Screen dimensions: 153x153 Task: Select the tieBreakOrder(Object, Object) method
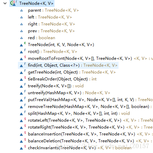(62, 79)
